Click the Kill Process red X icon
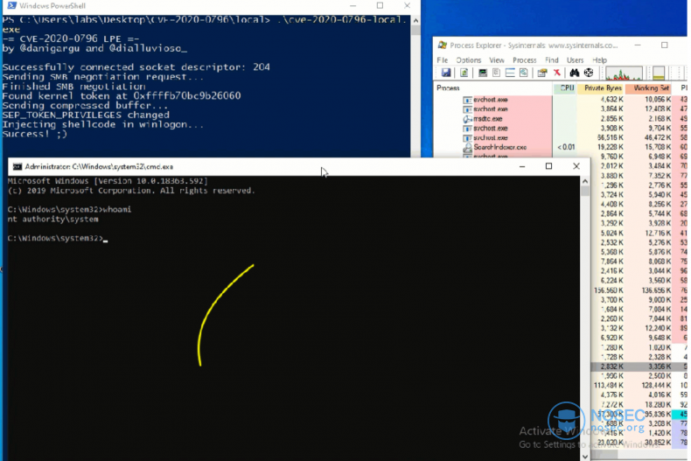The height and width of the screenshot is (461, 691). tap(556, 73)
